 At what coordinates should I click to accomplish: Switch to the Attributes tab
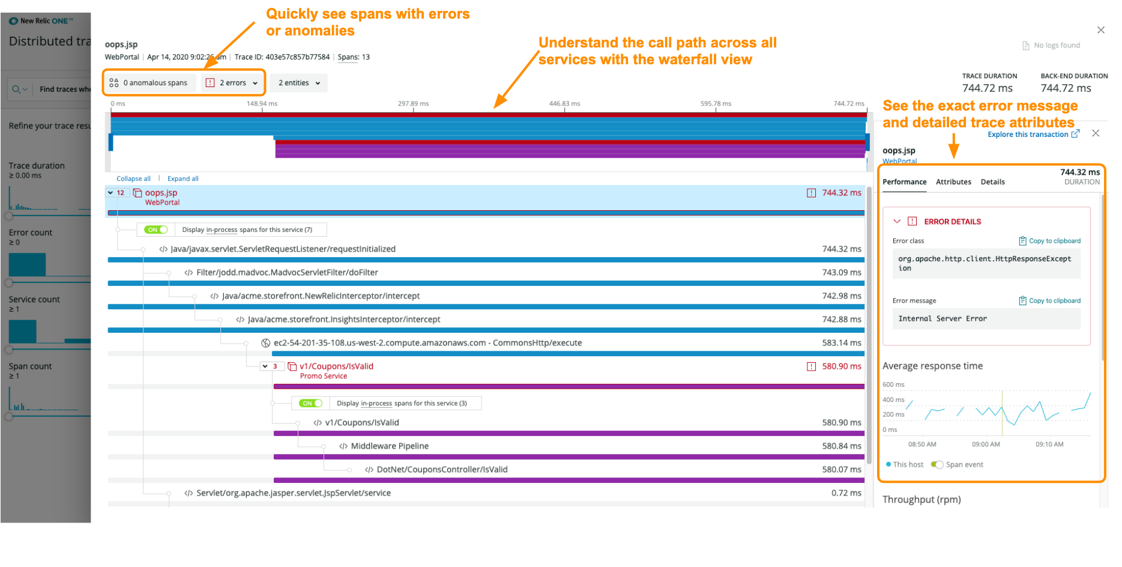[x=953, y=182]
